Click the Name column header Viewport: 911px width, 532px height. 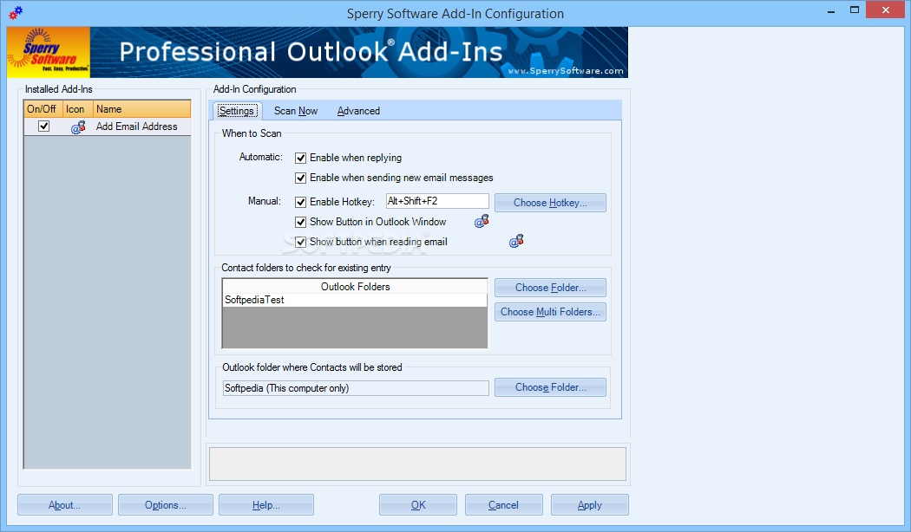(x=141, y=109)
